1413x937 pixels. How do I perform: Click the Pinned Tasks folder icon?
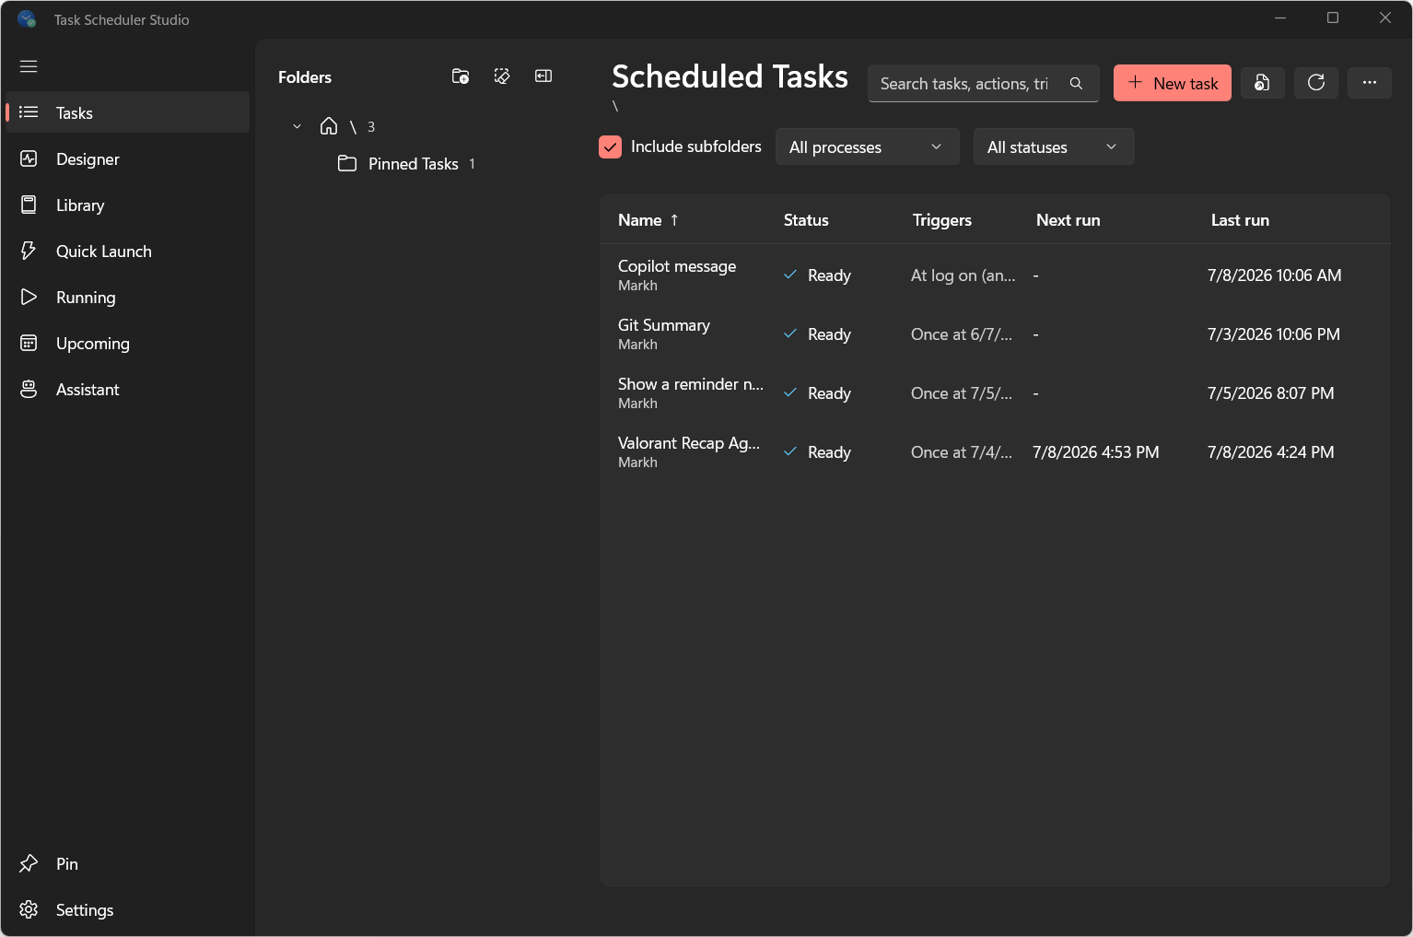click(347, 163)
